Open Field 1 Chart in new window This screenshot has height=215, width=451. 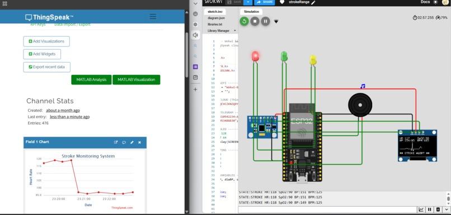click(116, 142)
